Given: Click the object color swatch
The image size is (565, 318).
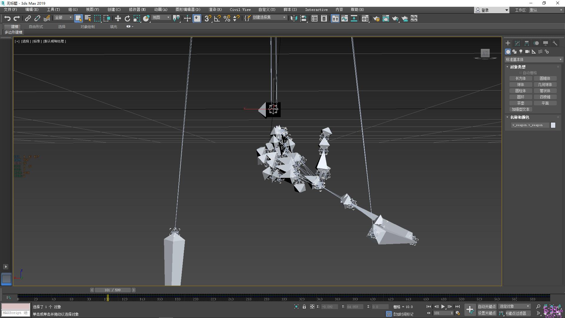Looking at the screenshot, I should tap(553, 125).
